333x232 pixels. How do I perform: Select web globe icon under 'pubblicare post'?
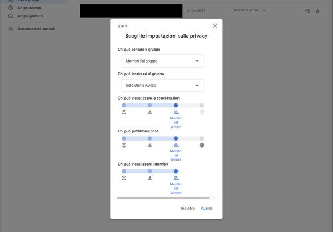click(202, 145)
